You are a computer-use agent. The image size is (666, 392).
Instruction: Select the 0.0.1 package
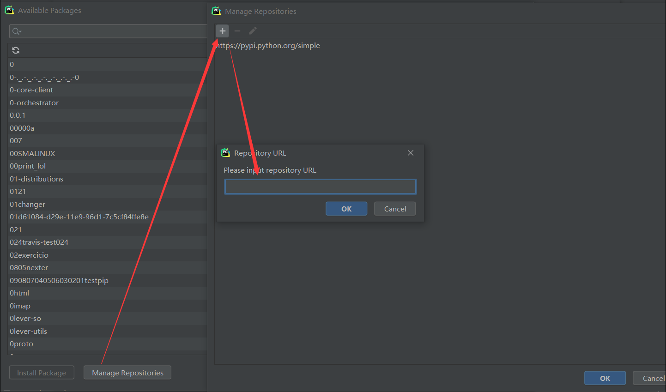coord(107,115)
